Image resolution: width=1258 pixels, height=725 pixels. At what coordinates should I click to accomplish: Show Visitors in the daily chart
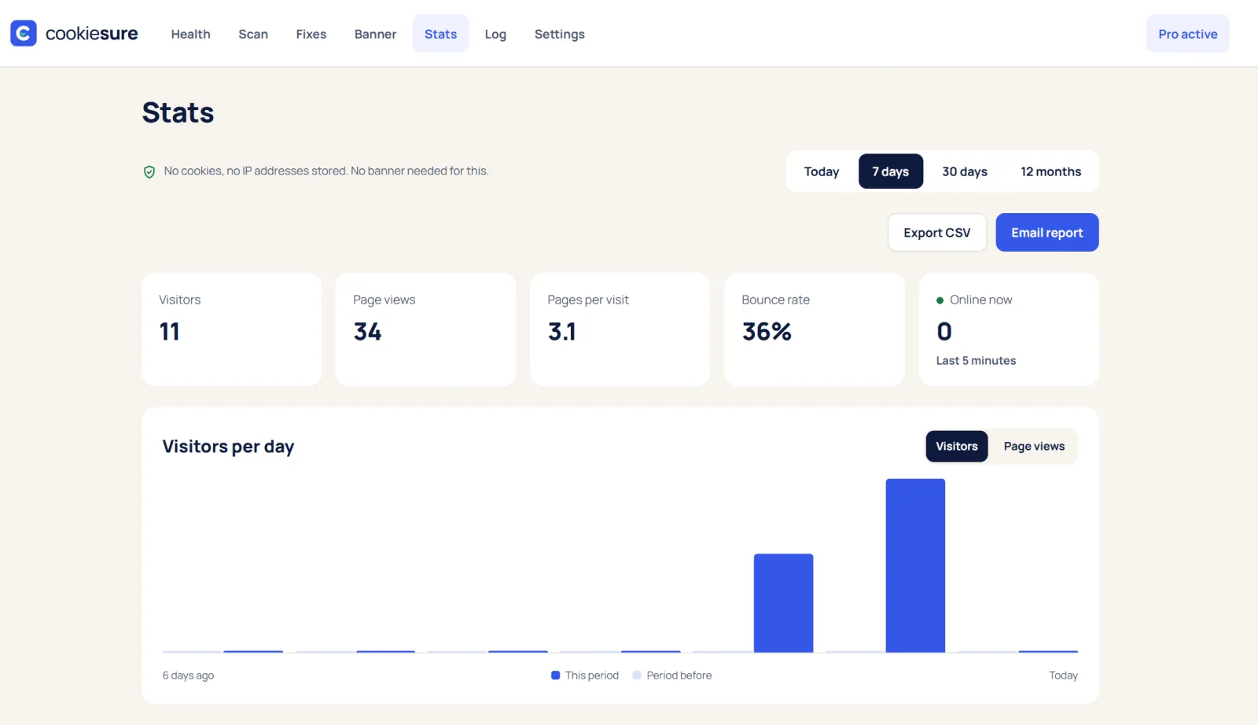point(957,447)
